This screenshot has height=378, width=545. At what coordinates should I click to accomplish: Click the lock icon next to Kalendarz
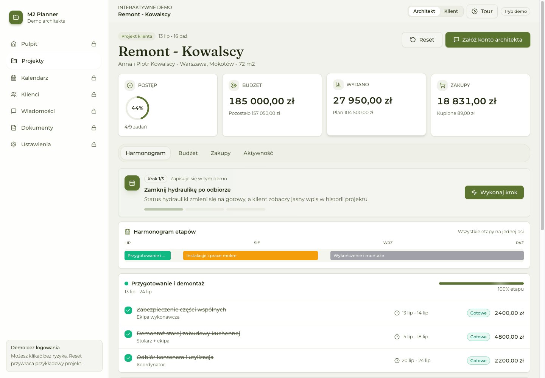coord(94,78)
